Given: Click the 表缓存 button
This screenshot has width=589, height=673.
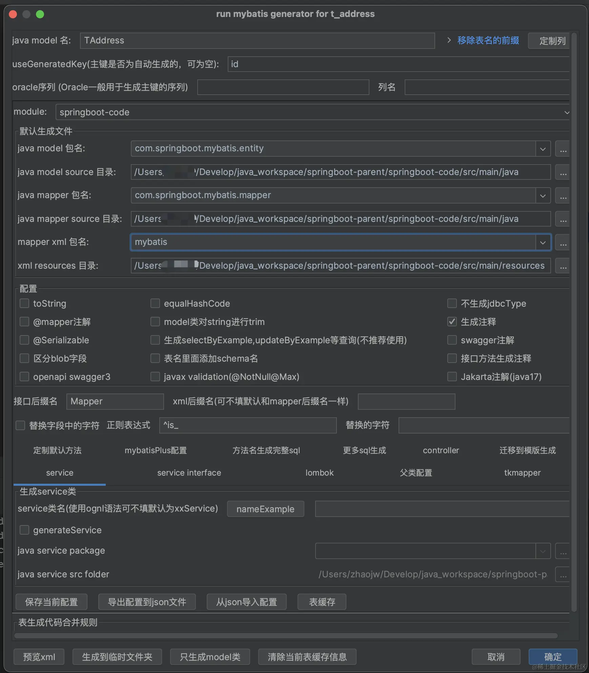Looking at the screenshot, I should [x=322, y=602].
